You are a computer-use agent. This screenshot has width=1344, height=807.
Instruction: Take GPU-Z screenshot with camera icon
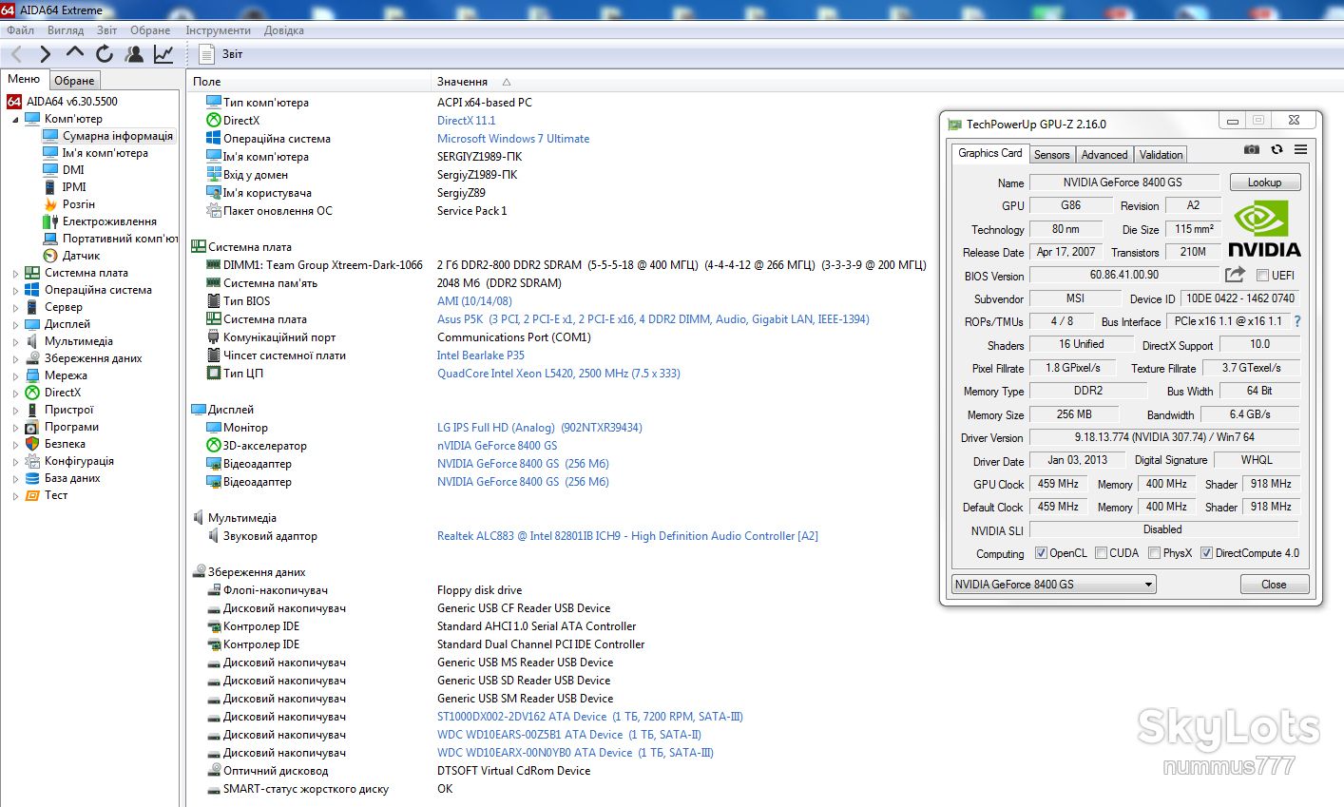pos(1252,149)
